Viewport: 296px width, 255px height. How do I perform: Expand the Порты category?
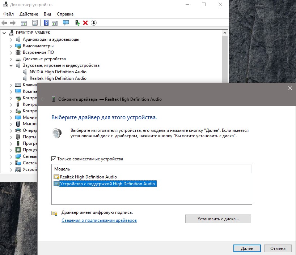(x=11, y=137)
